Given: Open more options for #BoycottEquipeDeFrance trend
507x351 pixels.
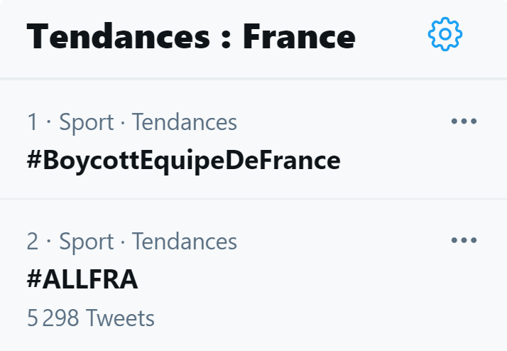Looking at the screenshot, I should pyautogui.click(x=464, y=121).
